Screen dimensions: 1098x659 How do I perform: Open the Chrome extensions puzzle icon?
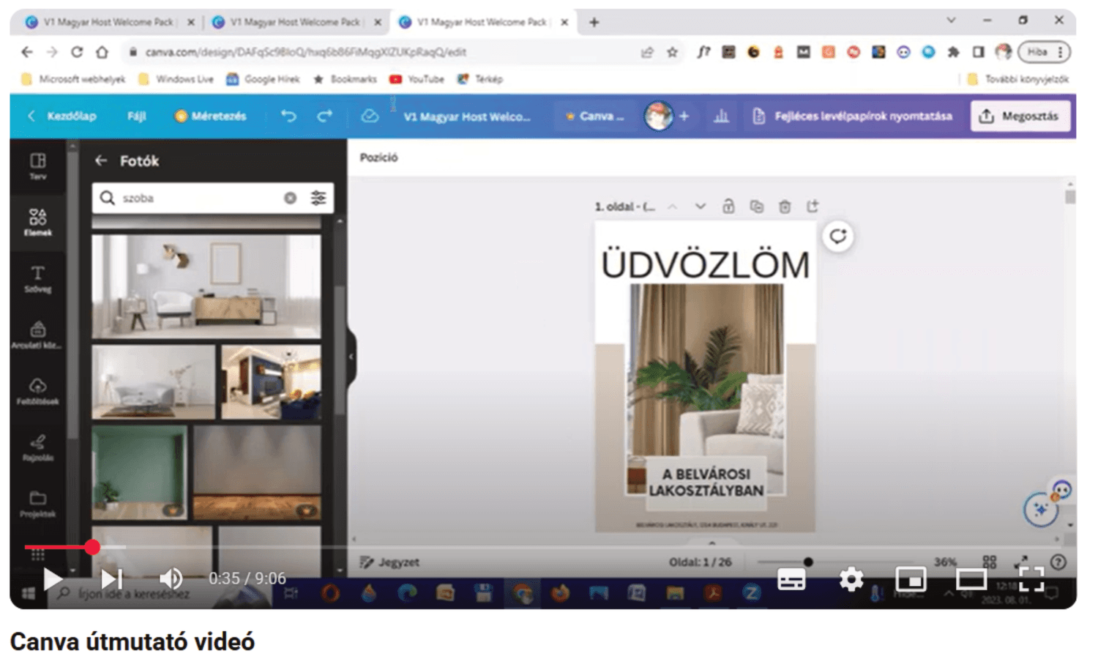(x=953, y=52)
